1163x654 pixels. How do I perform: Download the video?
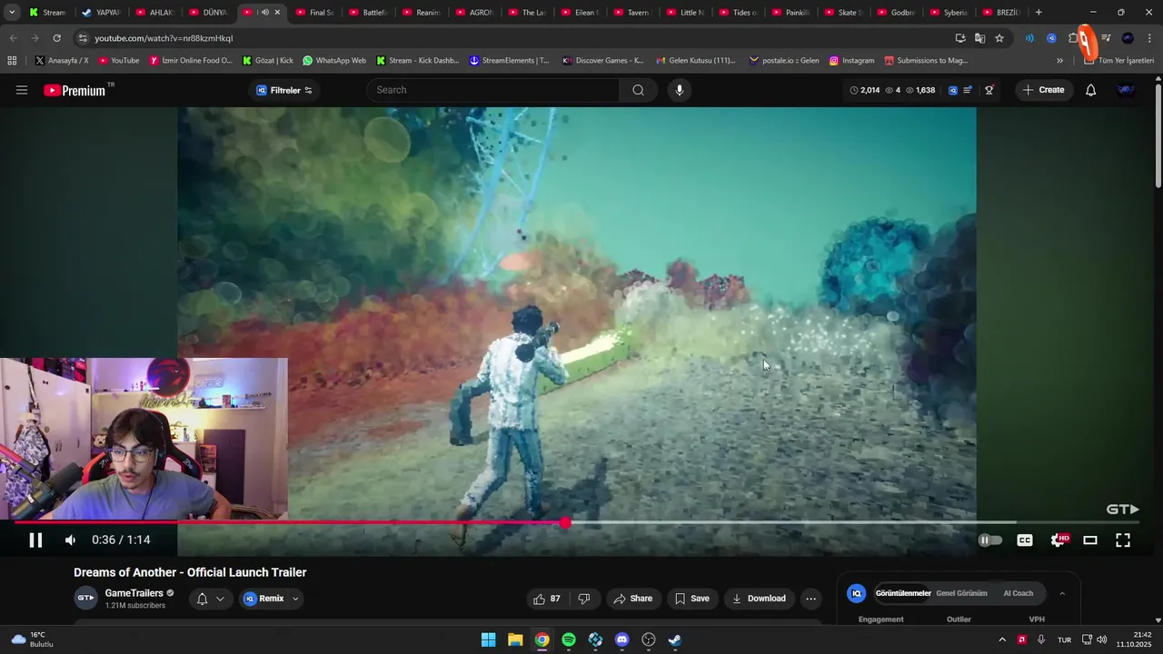click(759, 599)
